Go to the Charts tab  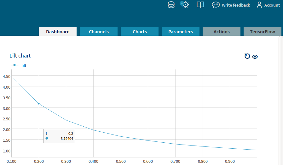(x=140, y=32)
